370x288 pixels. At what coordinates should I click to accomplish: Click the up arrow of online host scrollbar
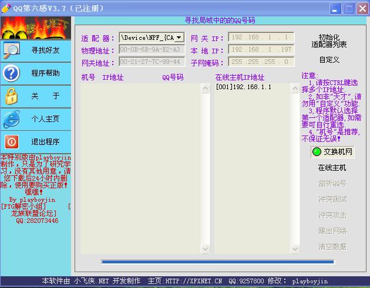click(295, 88)
